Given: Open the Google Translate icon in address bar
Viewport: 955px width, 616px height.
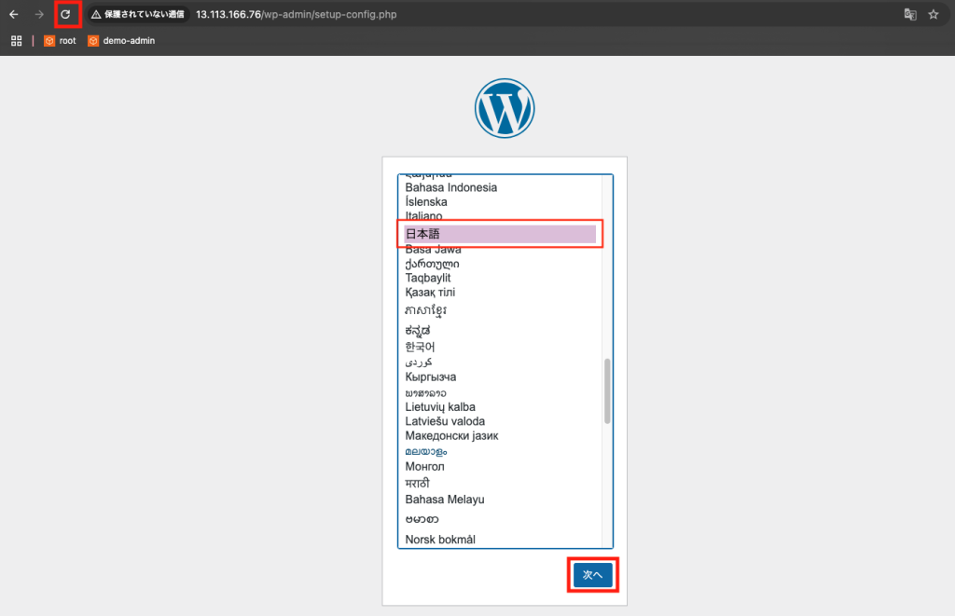Looking at the screenshot, I should tap(910, 15).
